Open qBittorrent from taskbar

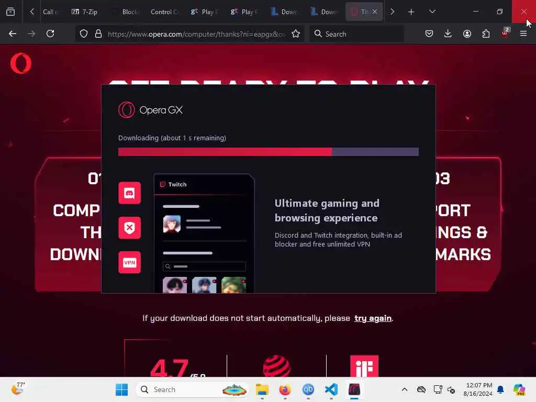coord(308,389)
